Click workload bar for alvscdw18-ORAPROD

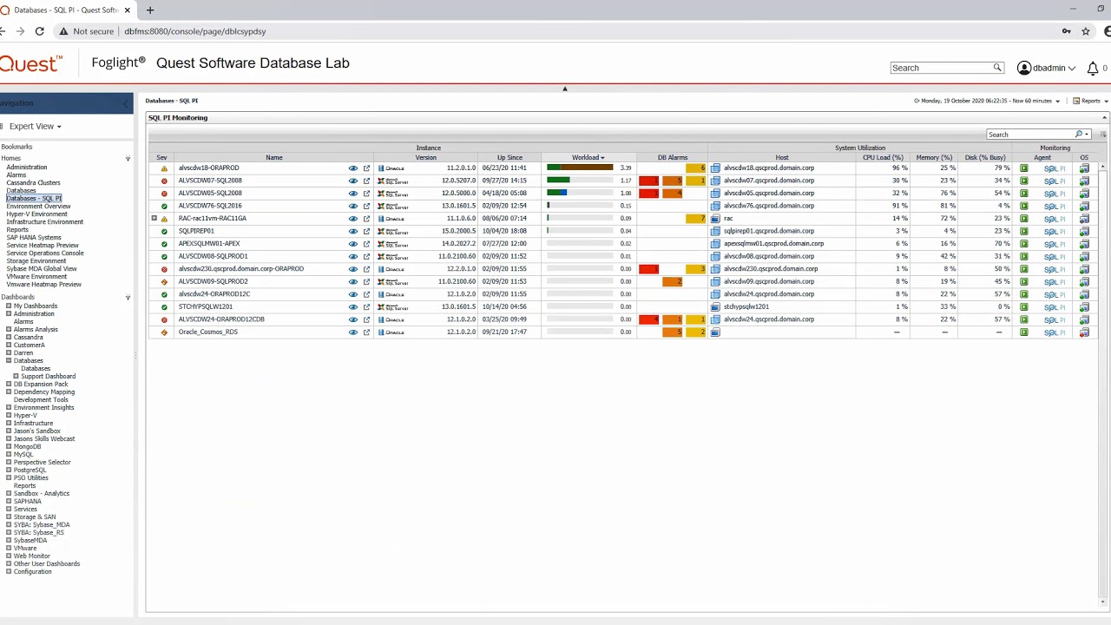tap(580, 168)
